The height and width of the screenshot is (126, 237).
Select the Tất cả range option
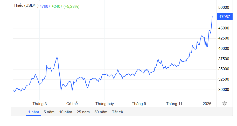[117, 112]
